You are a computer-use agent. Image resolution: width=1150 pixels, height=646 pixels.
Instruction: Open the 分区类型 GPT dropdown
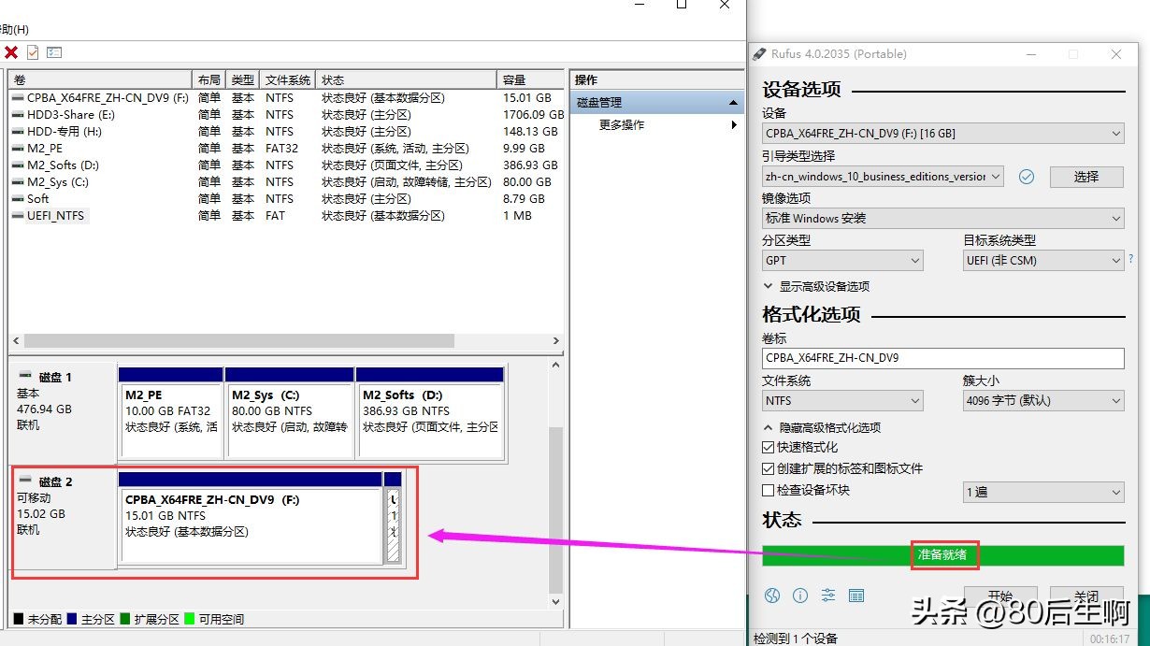coord(841,260)
